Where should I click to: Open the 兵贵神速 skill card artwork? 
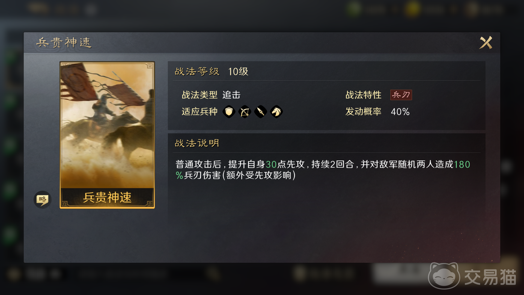[x=107, y=125]
